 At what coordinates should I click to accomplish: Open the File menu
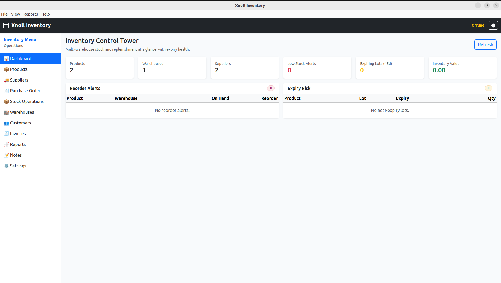coord(4,14)
